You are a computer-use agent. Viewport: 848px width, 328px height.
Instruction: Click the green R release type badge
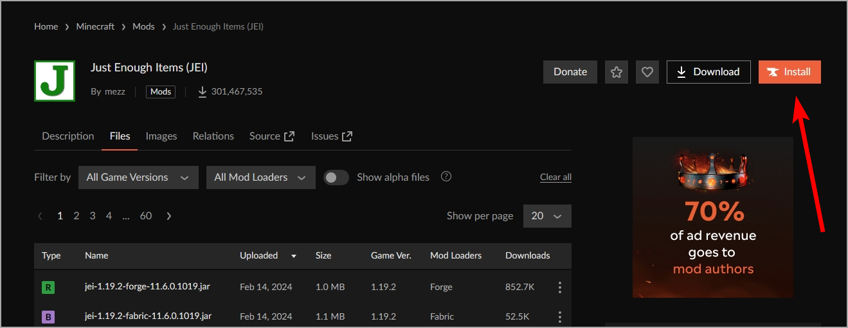pos(48,287)
